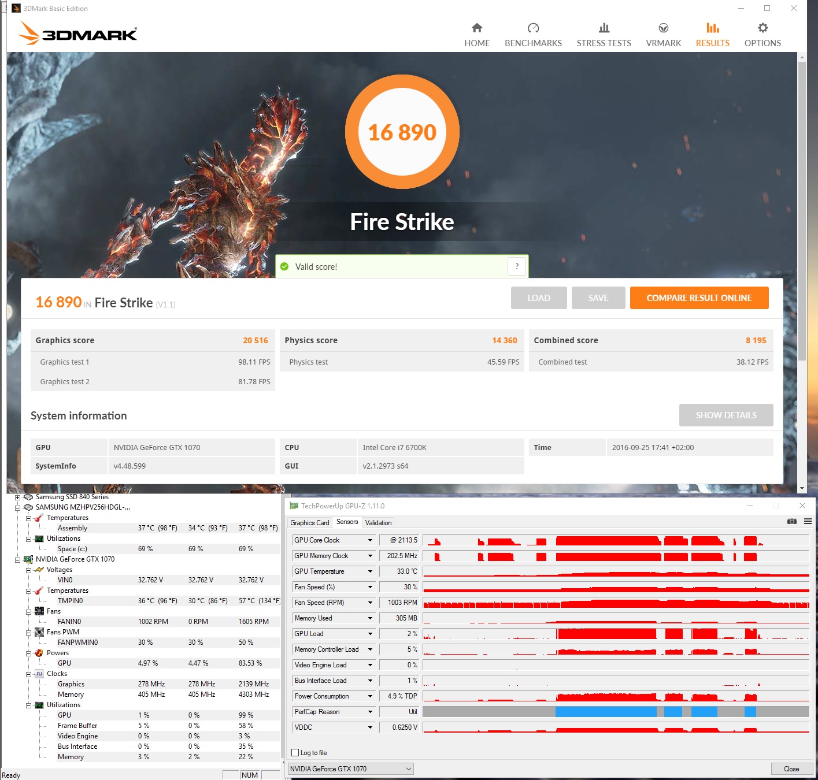Click the Samsung SSD 840 Series drive icon
Viewport: 818px width, 780px height.
coord(28,497)
